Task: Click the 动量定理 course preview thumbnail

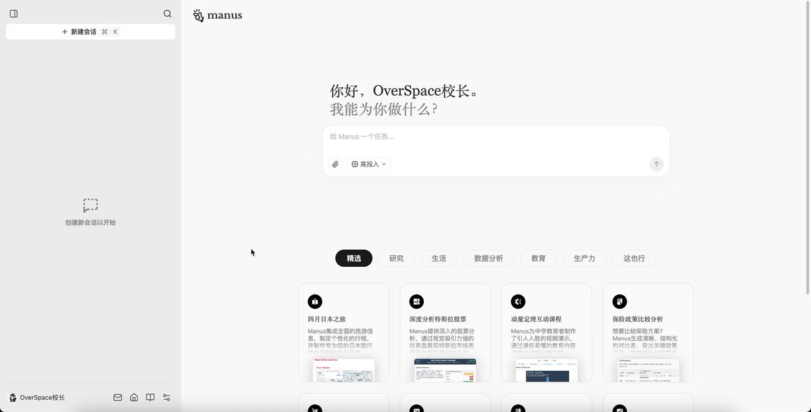Action: click(x=546, y=370)
